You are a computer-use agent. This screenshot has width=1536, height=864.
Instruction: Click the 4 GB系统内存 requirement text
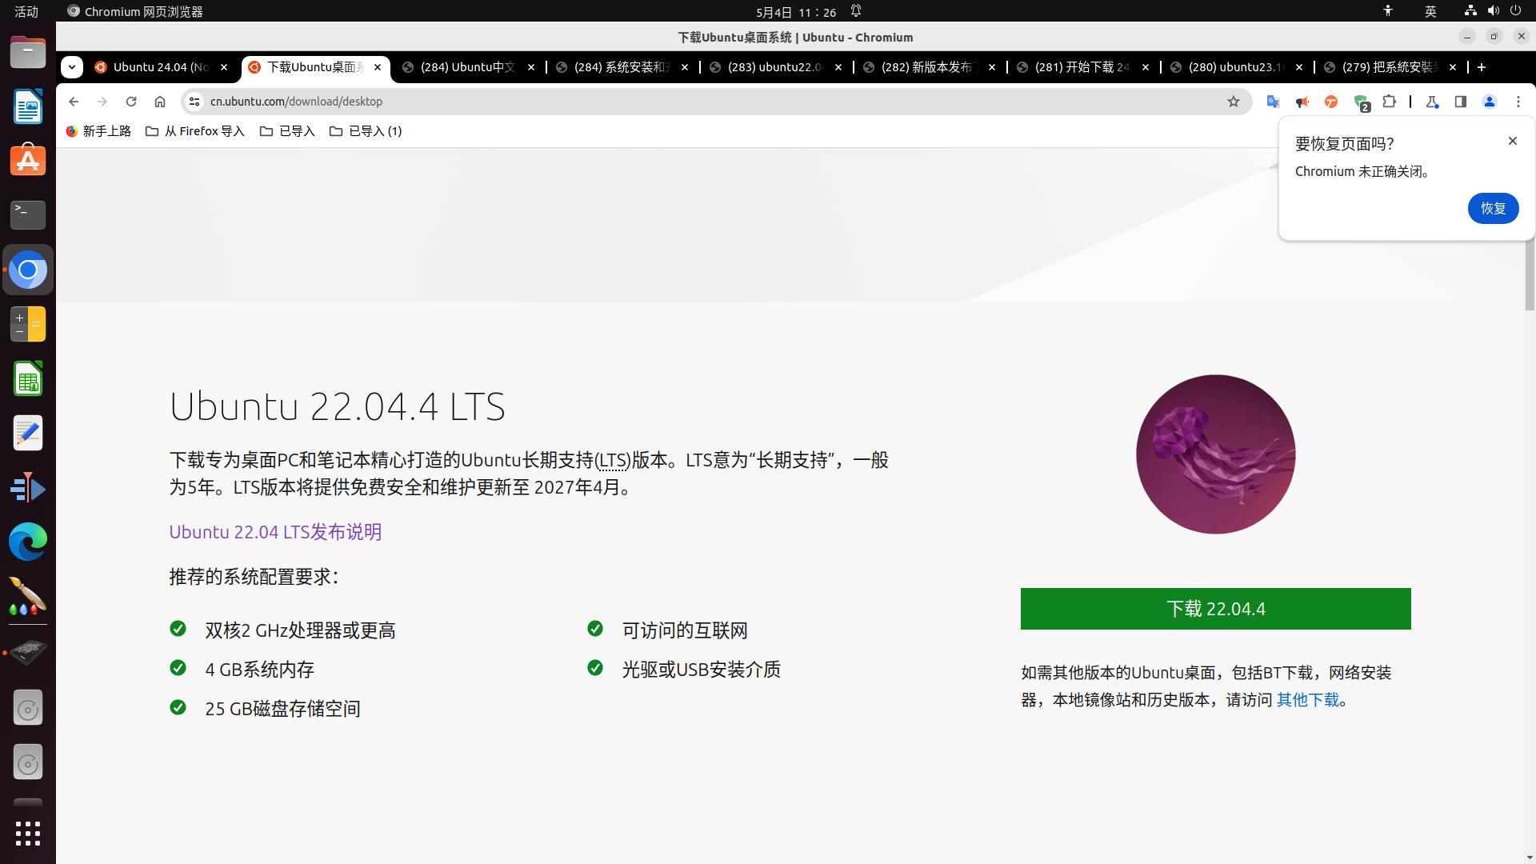[x=259, y=670]
